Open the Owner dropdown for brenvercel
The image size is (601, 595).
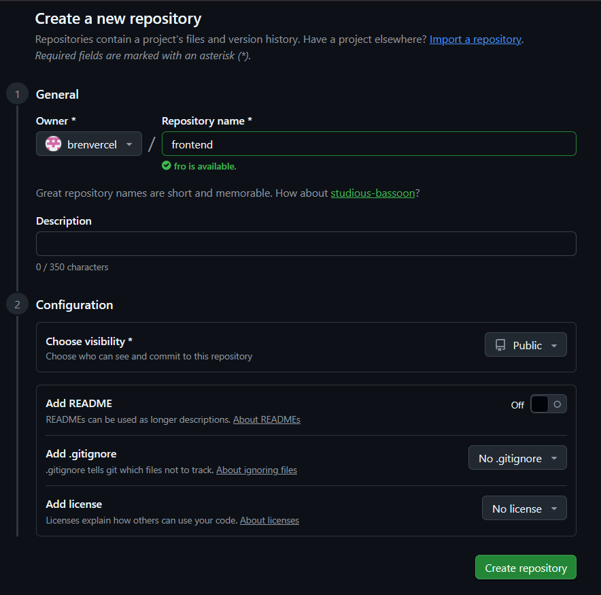point(89,144)
